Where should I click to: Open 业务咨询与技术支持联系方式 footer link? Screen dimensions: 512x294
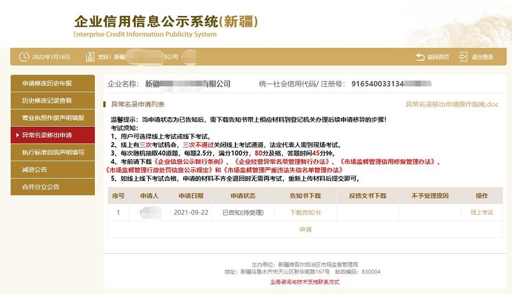pyautogui.click(x=304, y=282)
